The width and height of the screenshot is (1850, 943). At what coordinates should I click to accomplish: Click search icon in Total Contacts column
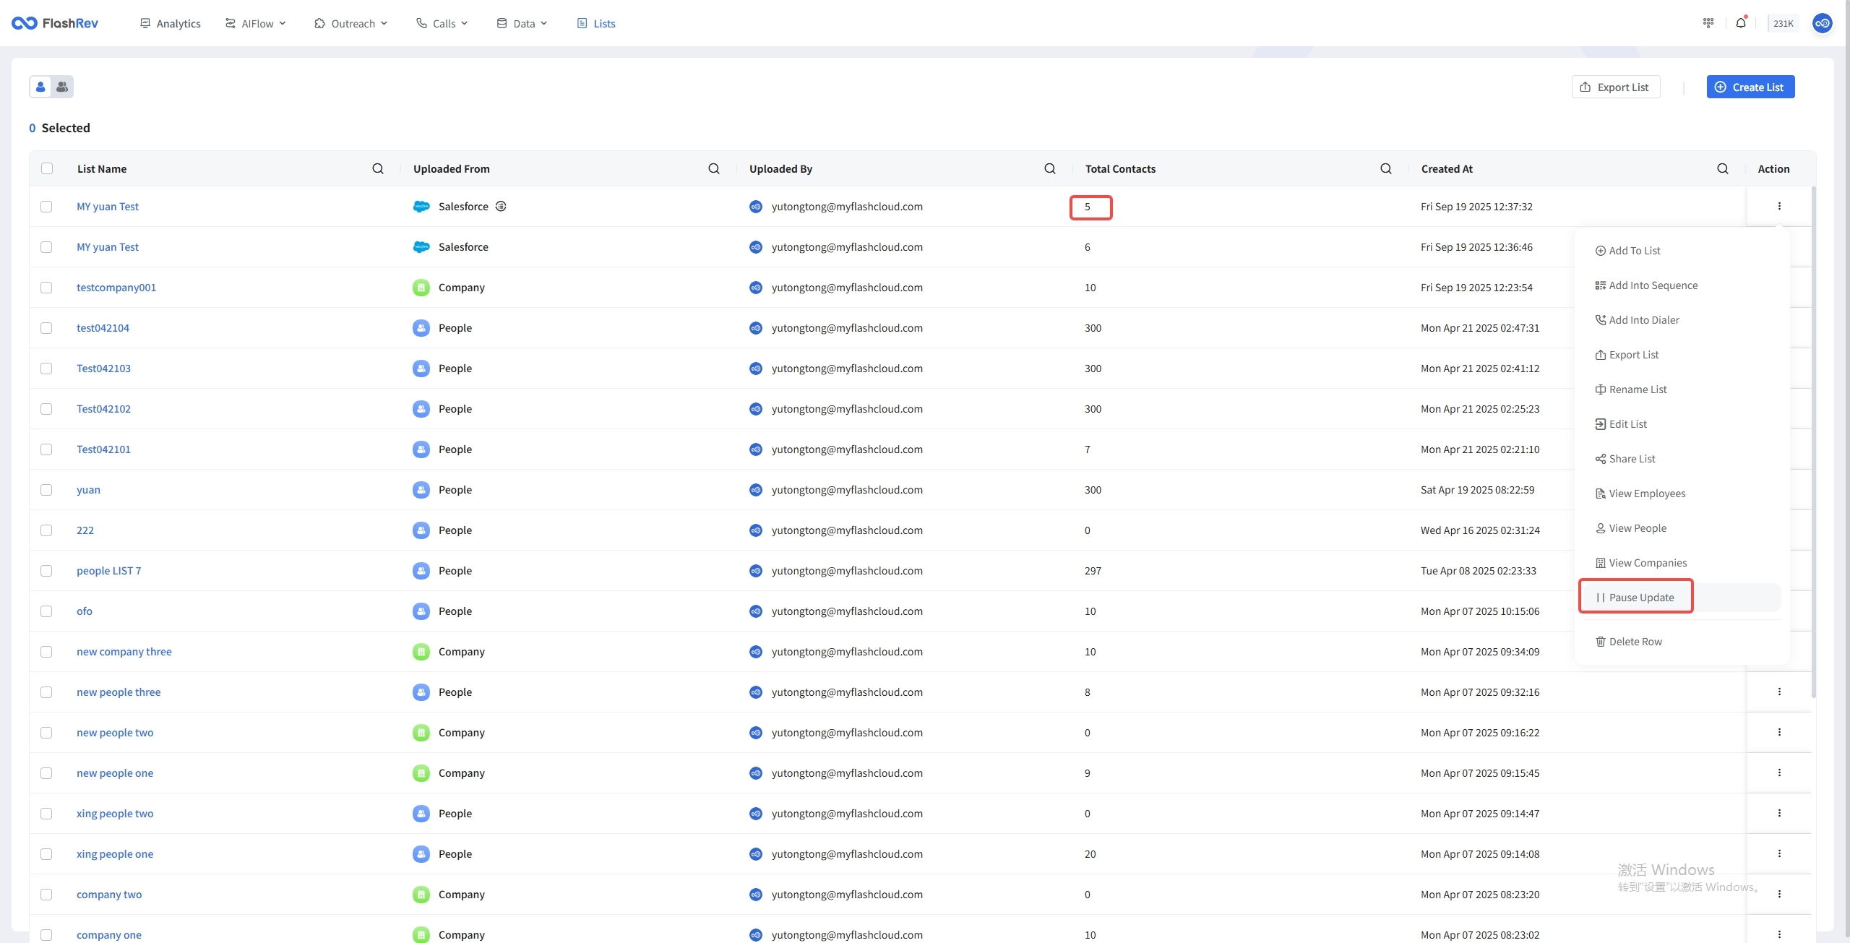(1385, 168)
